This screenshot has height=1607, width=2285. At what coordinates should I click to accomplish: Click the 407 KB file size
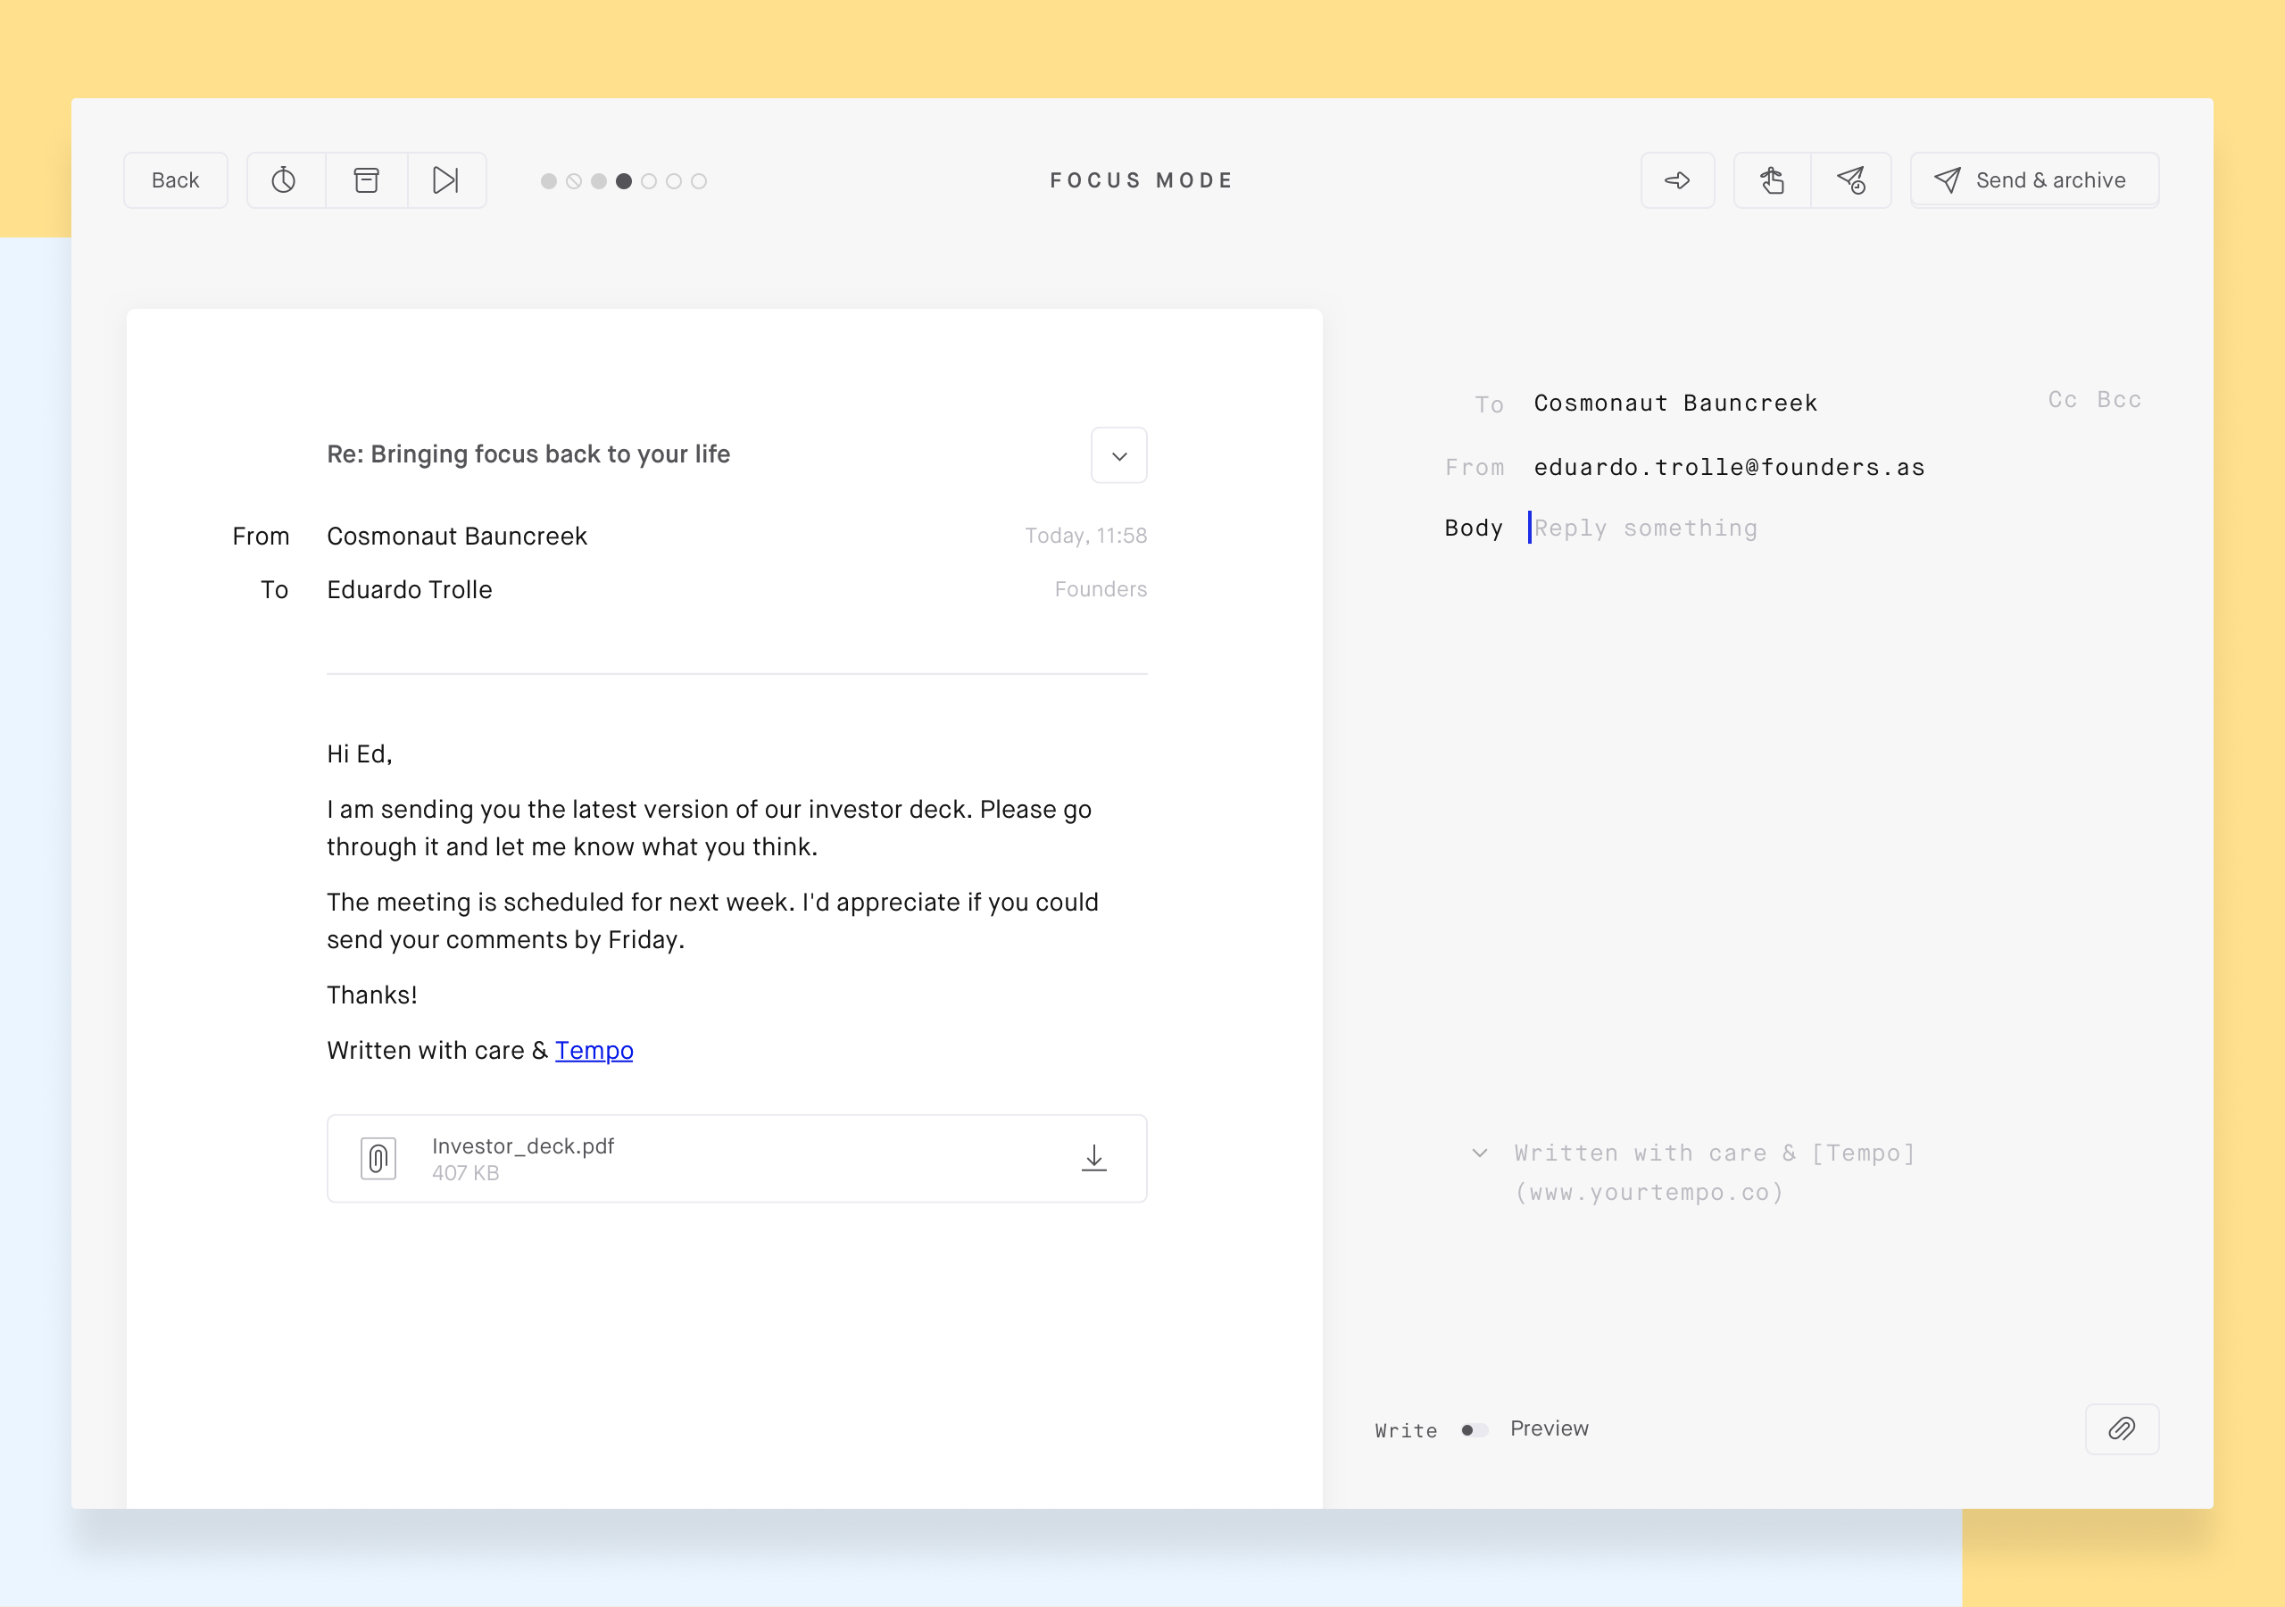466,1173
